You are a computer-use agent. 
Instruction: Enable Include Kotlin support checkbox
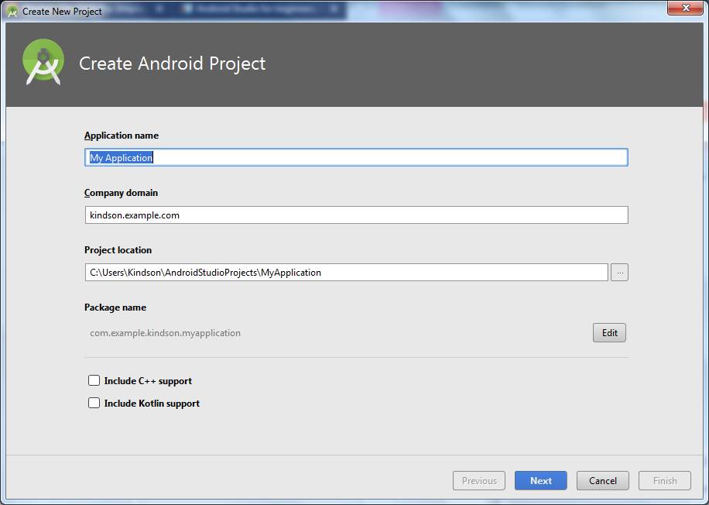[94, 403]
